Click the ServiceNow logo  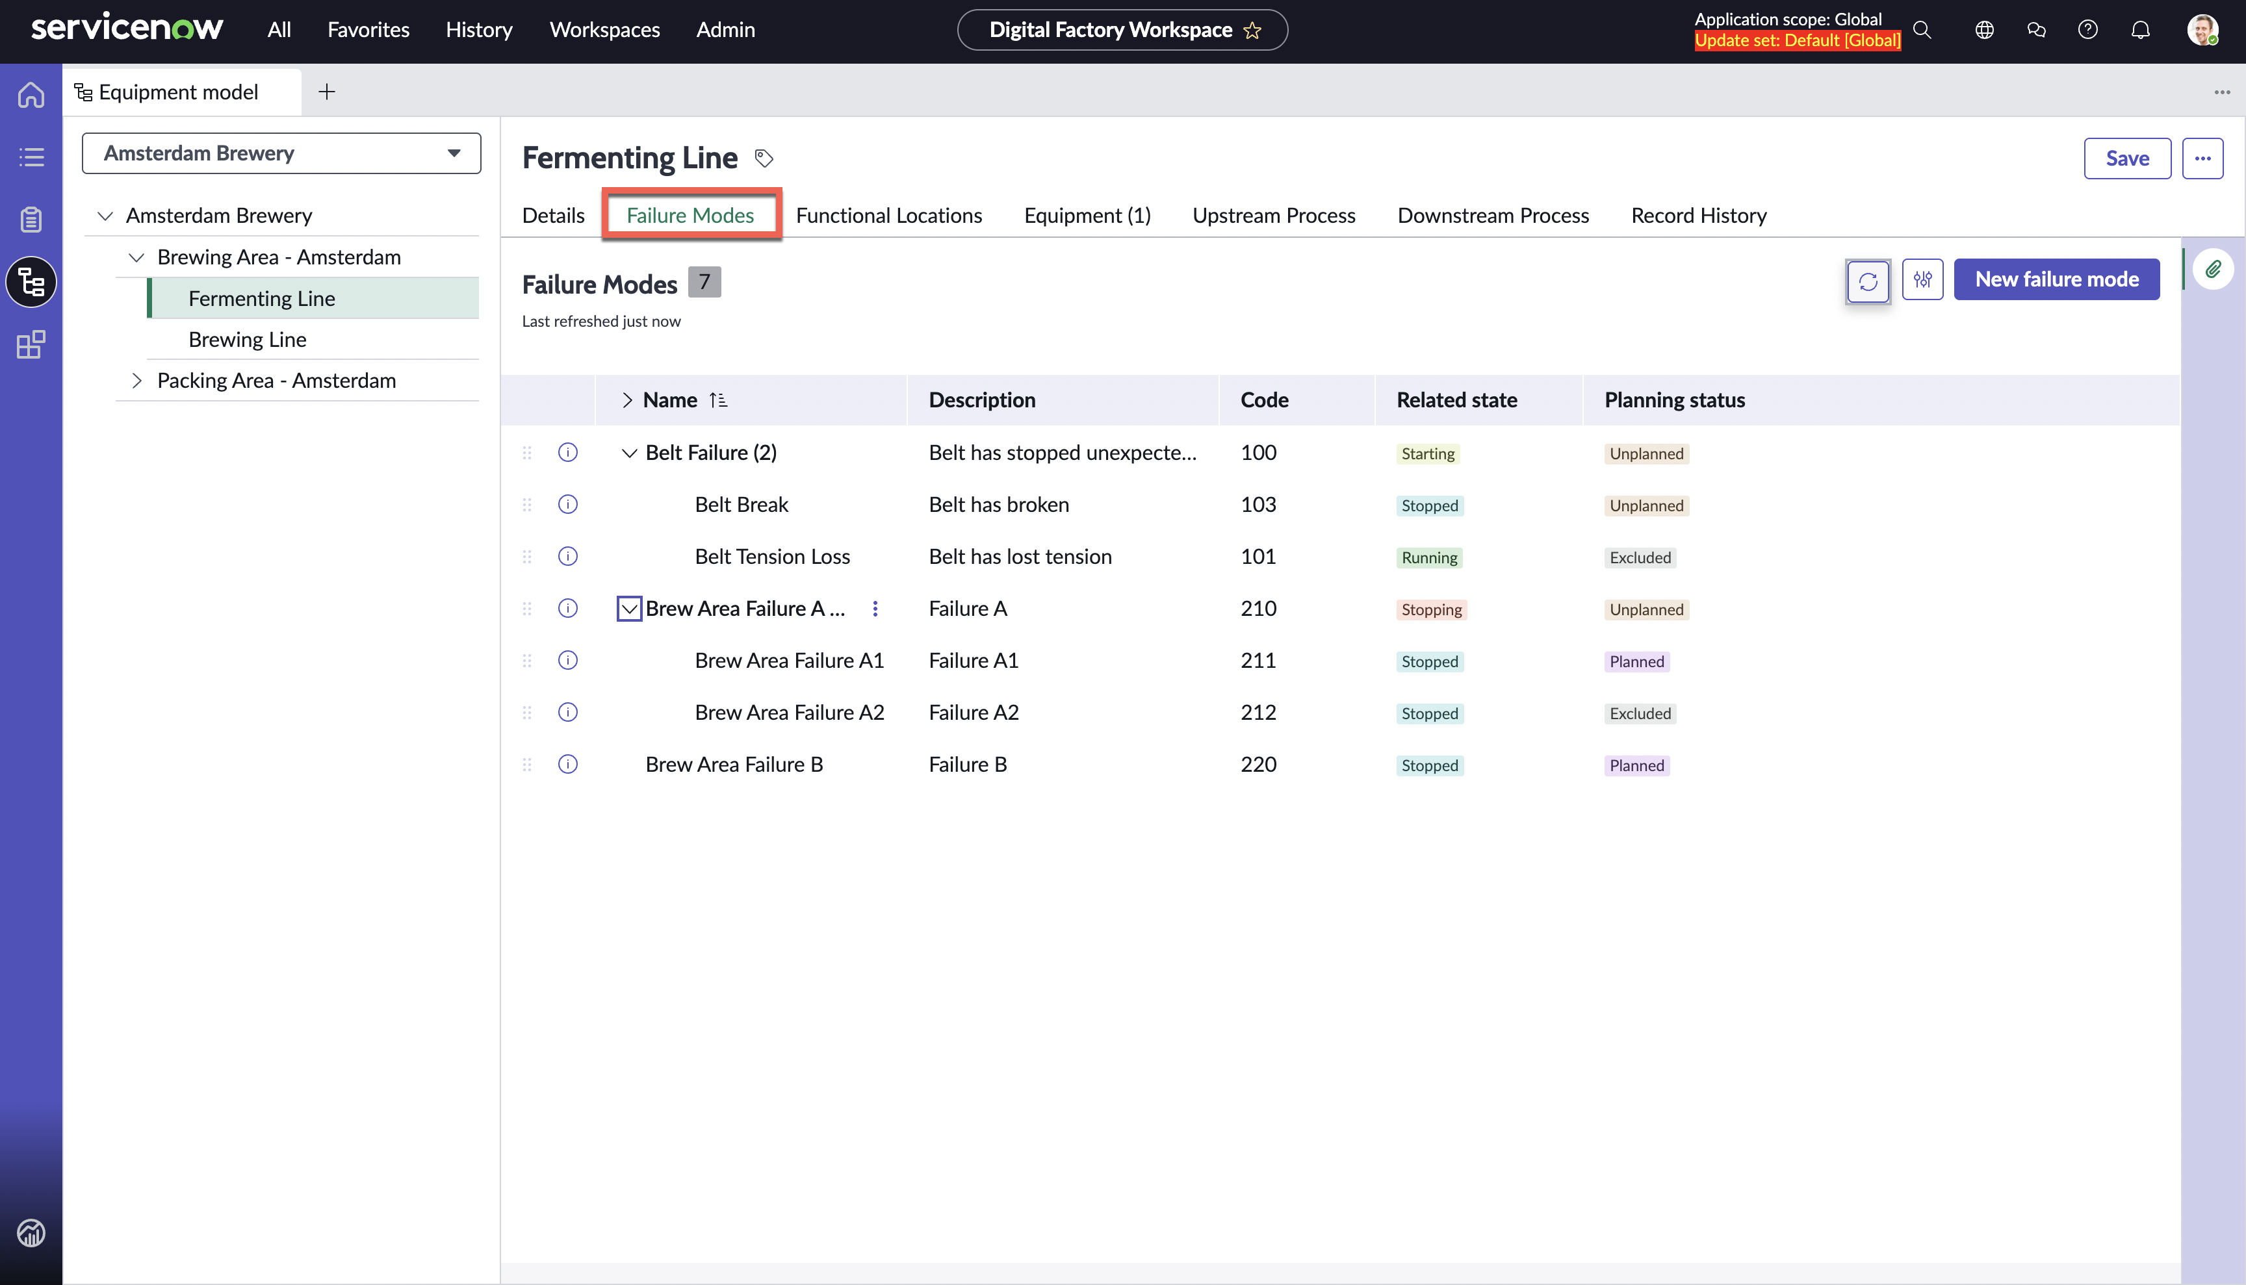pos(127,27)
